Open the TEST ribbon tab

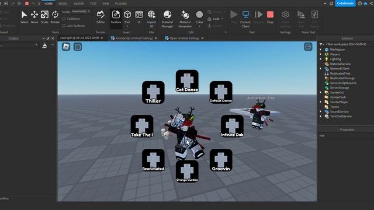(93, 3)
